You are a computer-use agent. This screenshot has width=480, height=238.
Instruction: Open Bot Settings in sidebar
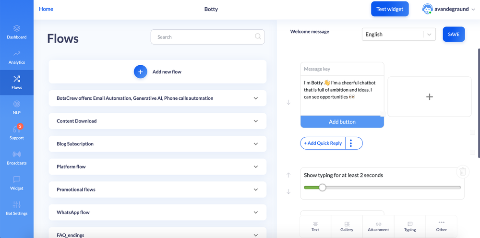point(16,208)
